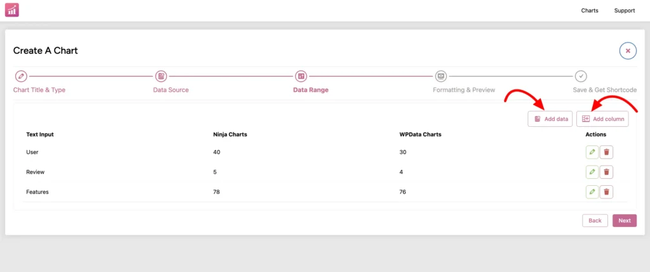Open the Charts menu item

point(590,11)
